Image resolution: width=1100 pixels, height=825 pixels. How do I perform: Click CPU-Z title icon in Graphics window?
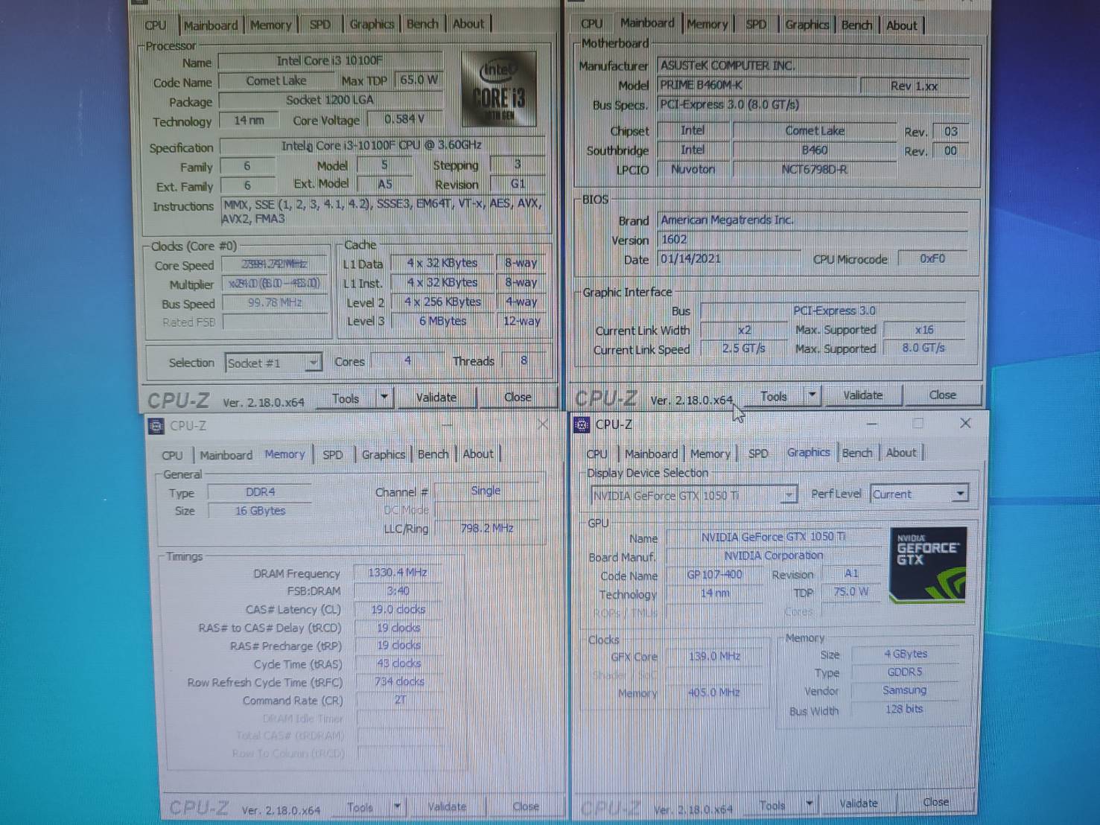[582, 424]
